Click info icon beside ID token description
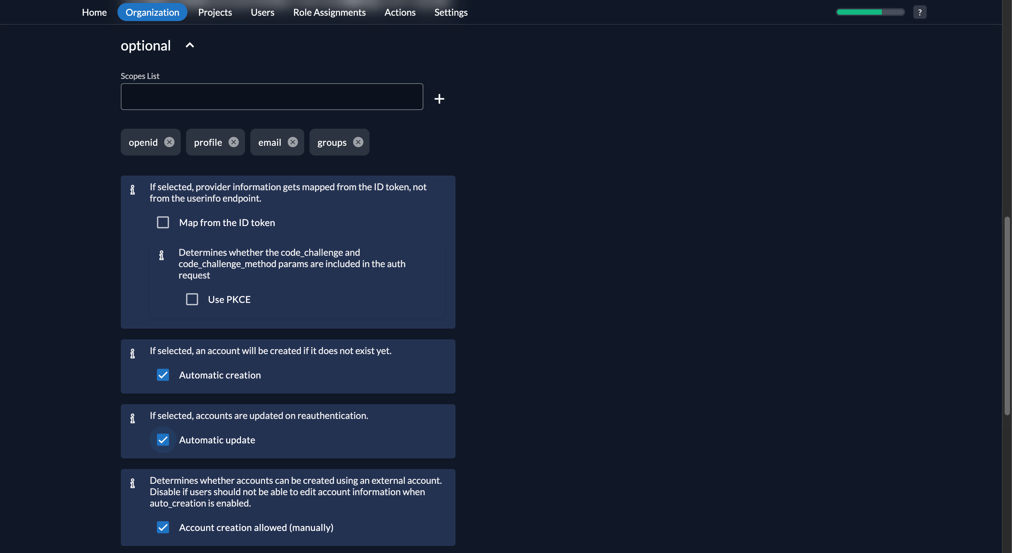Image resolution: width=1012 pixels, height=553 pixels. click(x=133, y=190)
